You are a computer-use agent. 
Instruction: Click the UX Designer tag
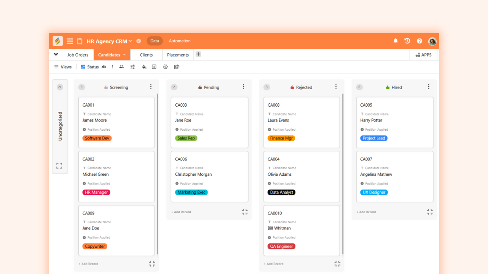coord(374,192)
